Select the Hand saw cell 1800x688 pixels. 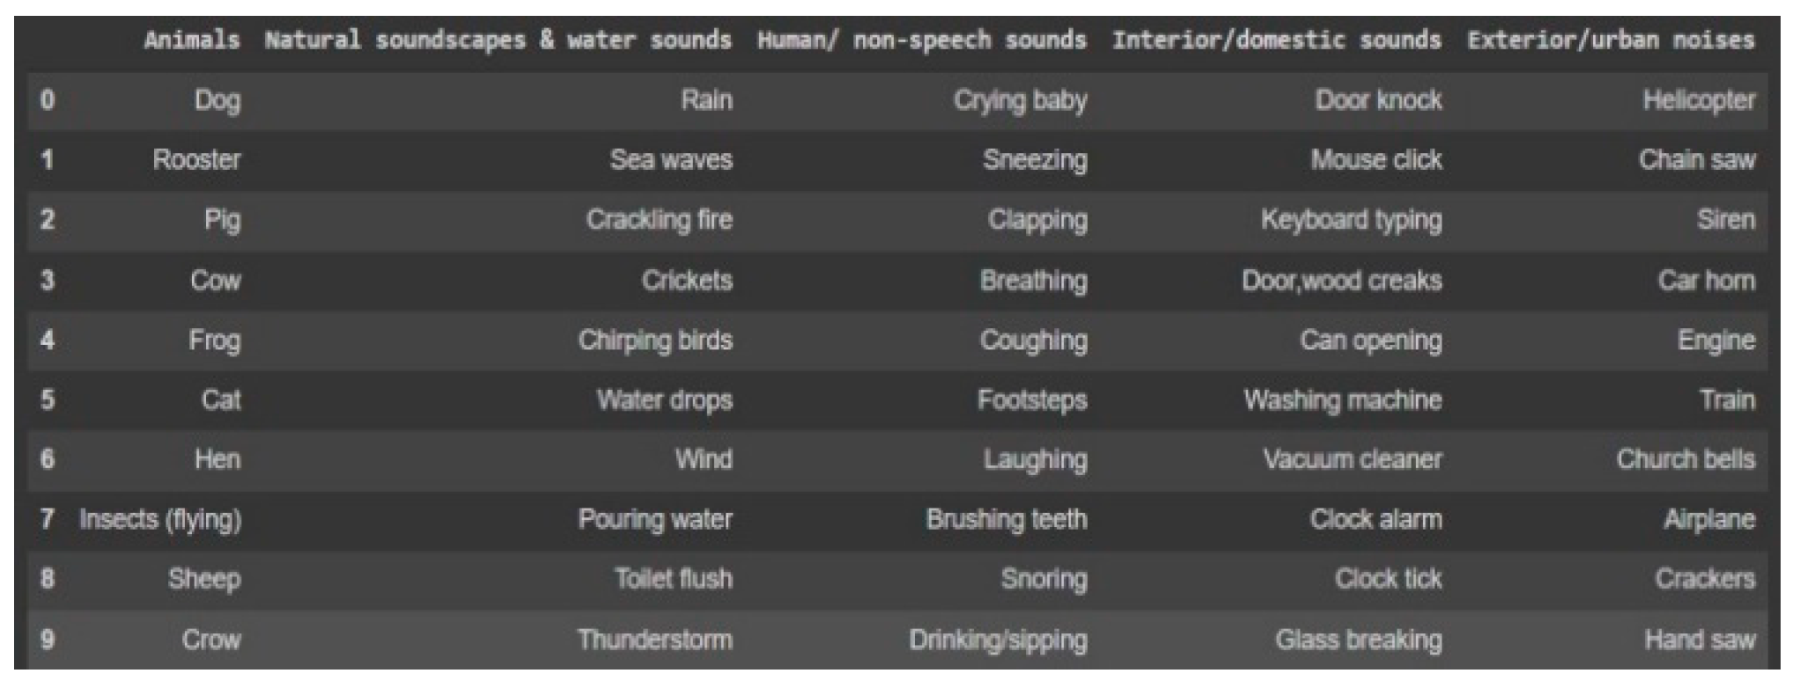click(x=1699, y=640)
